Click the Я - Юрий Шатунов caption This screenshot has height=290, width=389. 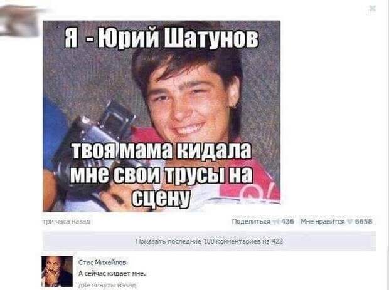tap(161, 38)
